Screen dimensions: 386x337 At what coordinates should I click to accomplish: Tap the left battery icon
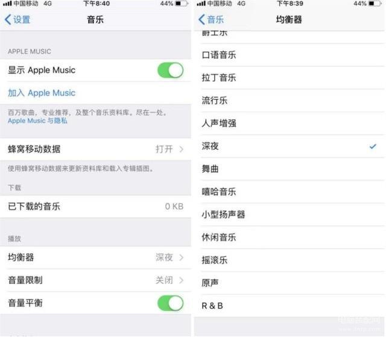[182, 4]
